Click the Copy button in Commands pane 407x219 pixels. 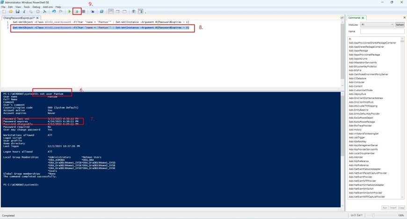pyautogui.click(x=401, y=208)
